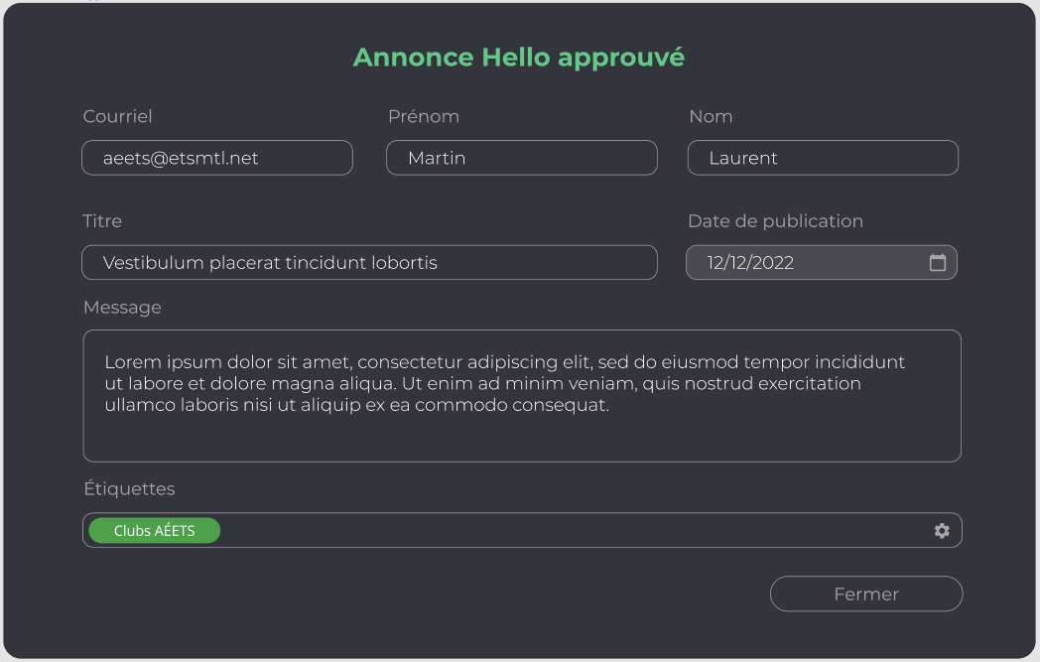Click the Courriel label
The image size is (1040, 662).
click(118, 116)
